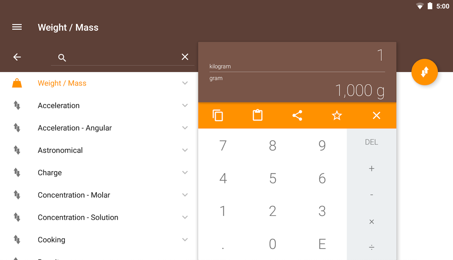Screen dimensions: 453x260
Task: Add conversion to favorites star
Action: pos(337,115)
